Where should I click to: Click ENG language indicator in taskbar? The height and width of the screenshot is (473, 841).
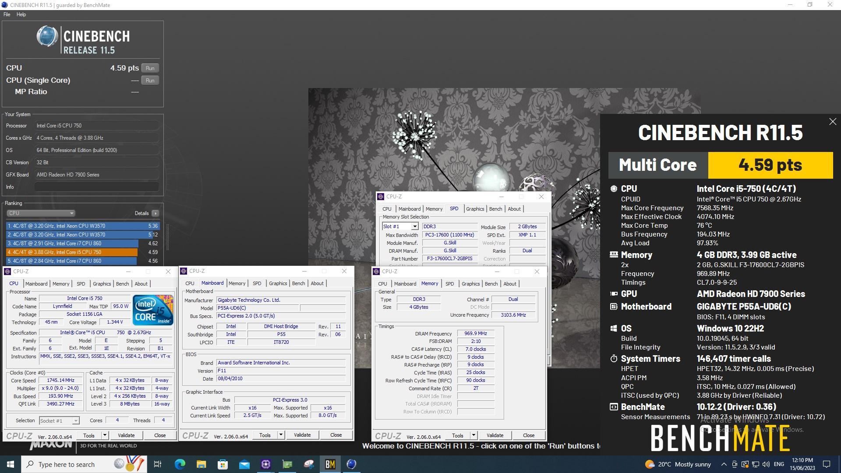(779, 464)
